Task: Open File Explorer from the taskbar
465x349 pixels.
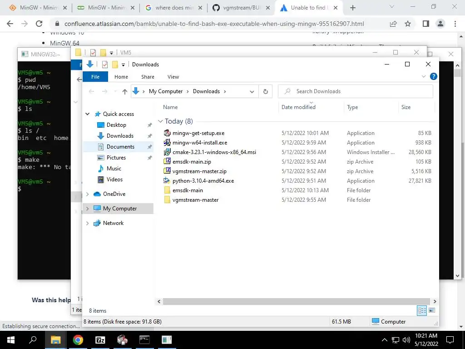Action: click(55, 340)
